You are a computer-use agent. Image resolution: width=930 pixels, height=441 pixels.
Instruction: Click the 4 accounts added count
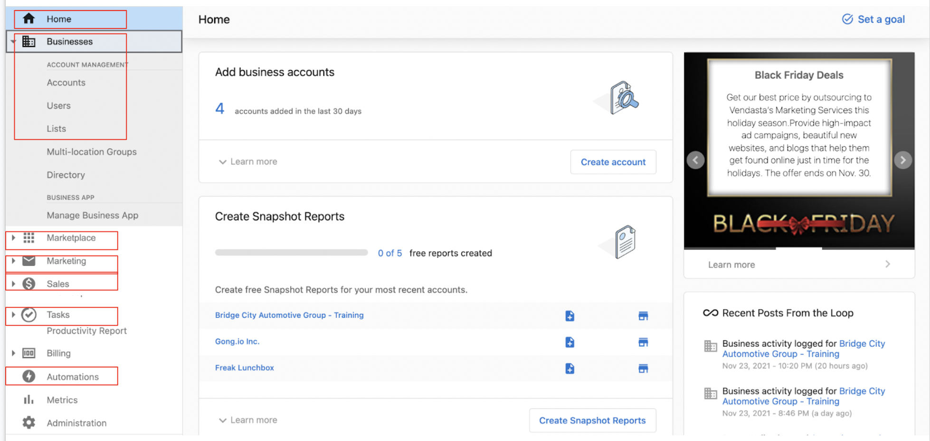coord(219,109)
